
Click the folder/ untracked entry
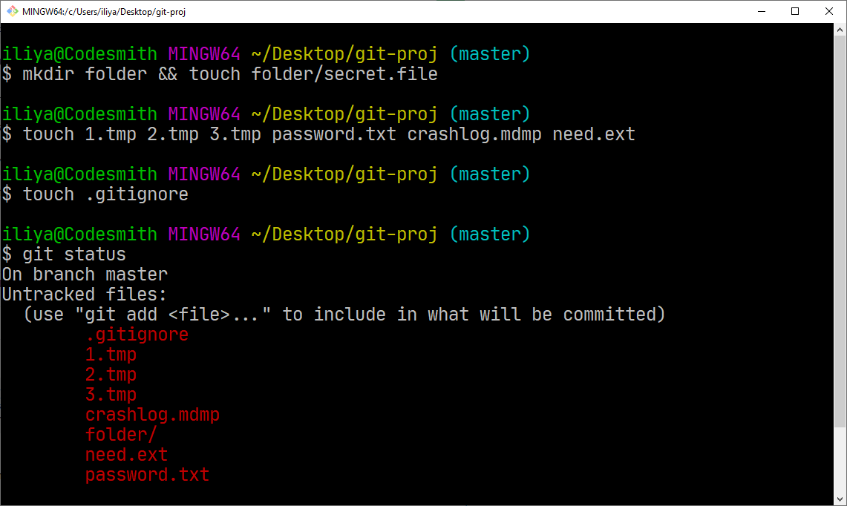121,434
